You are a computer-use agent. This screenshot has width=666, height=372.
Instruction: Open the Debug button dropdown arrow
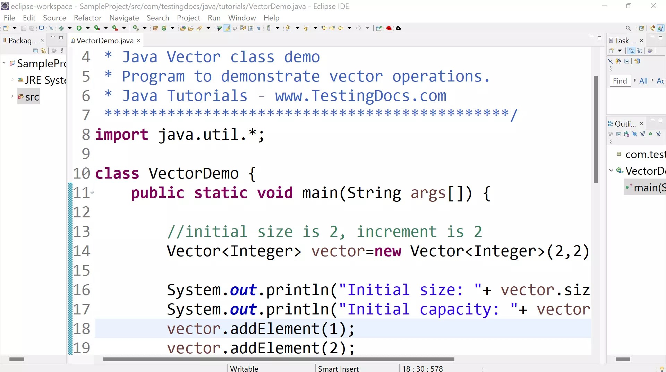tap(70, 28)
